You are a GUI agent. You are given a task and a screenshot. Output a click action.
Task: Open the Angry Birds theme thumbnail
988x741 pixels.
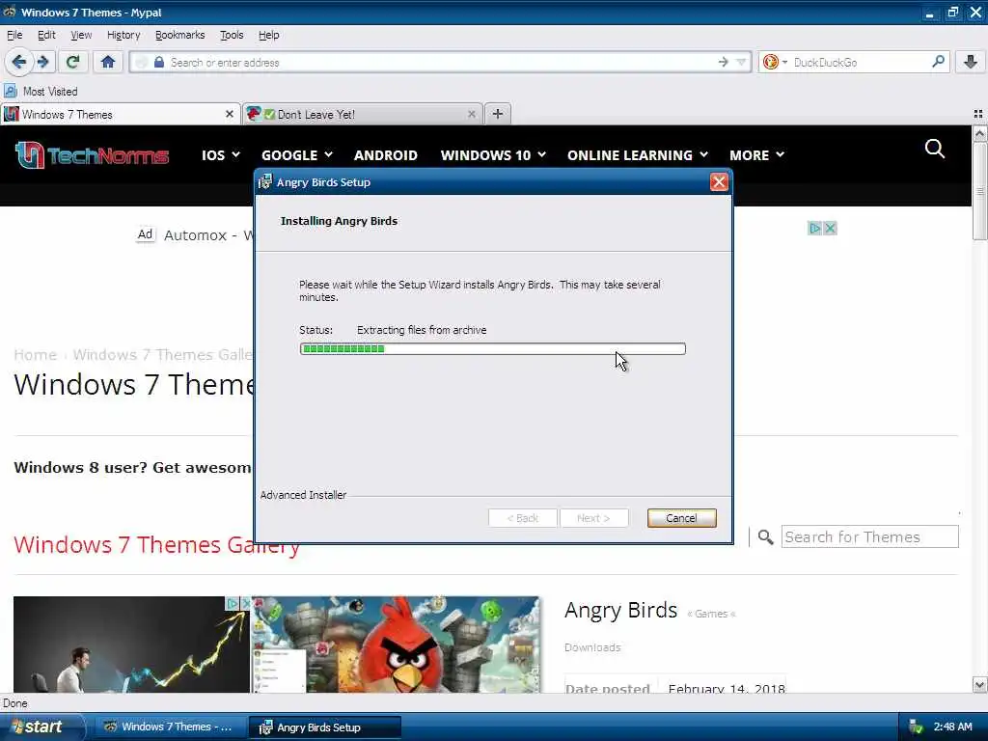point(396,644)
